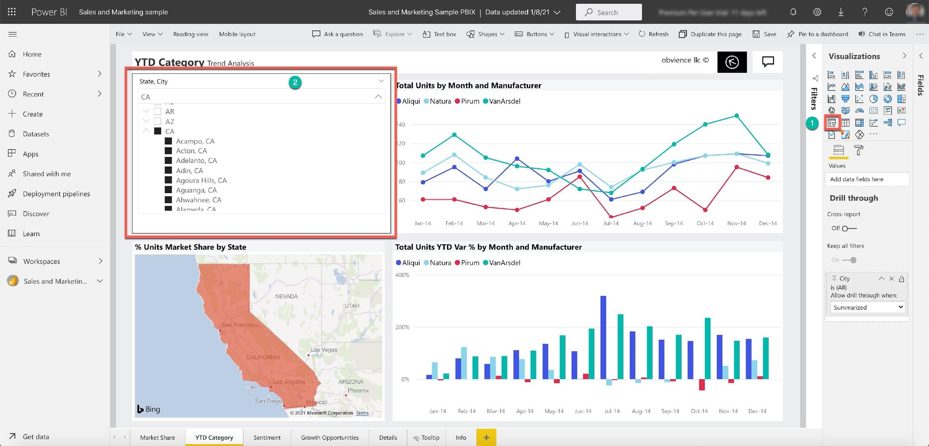Open Visual interactions dropdown

[x=596, y=34]
